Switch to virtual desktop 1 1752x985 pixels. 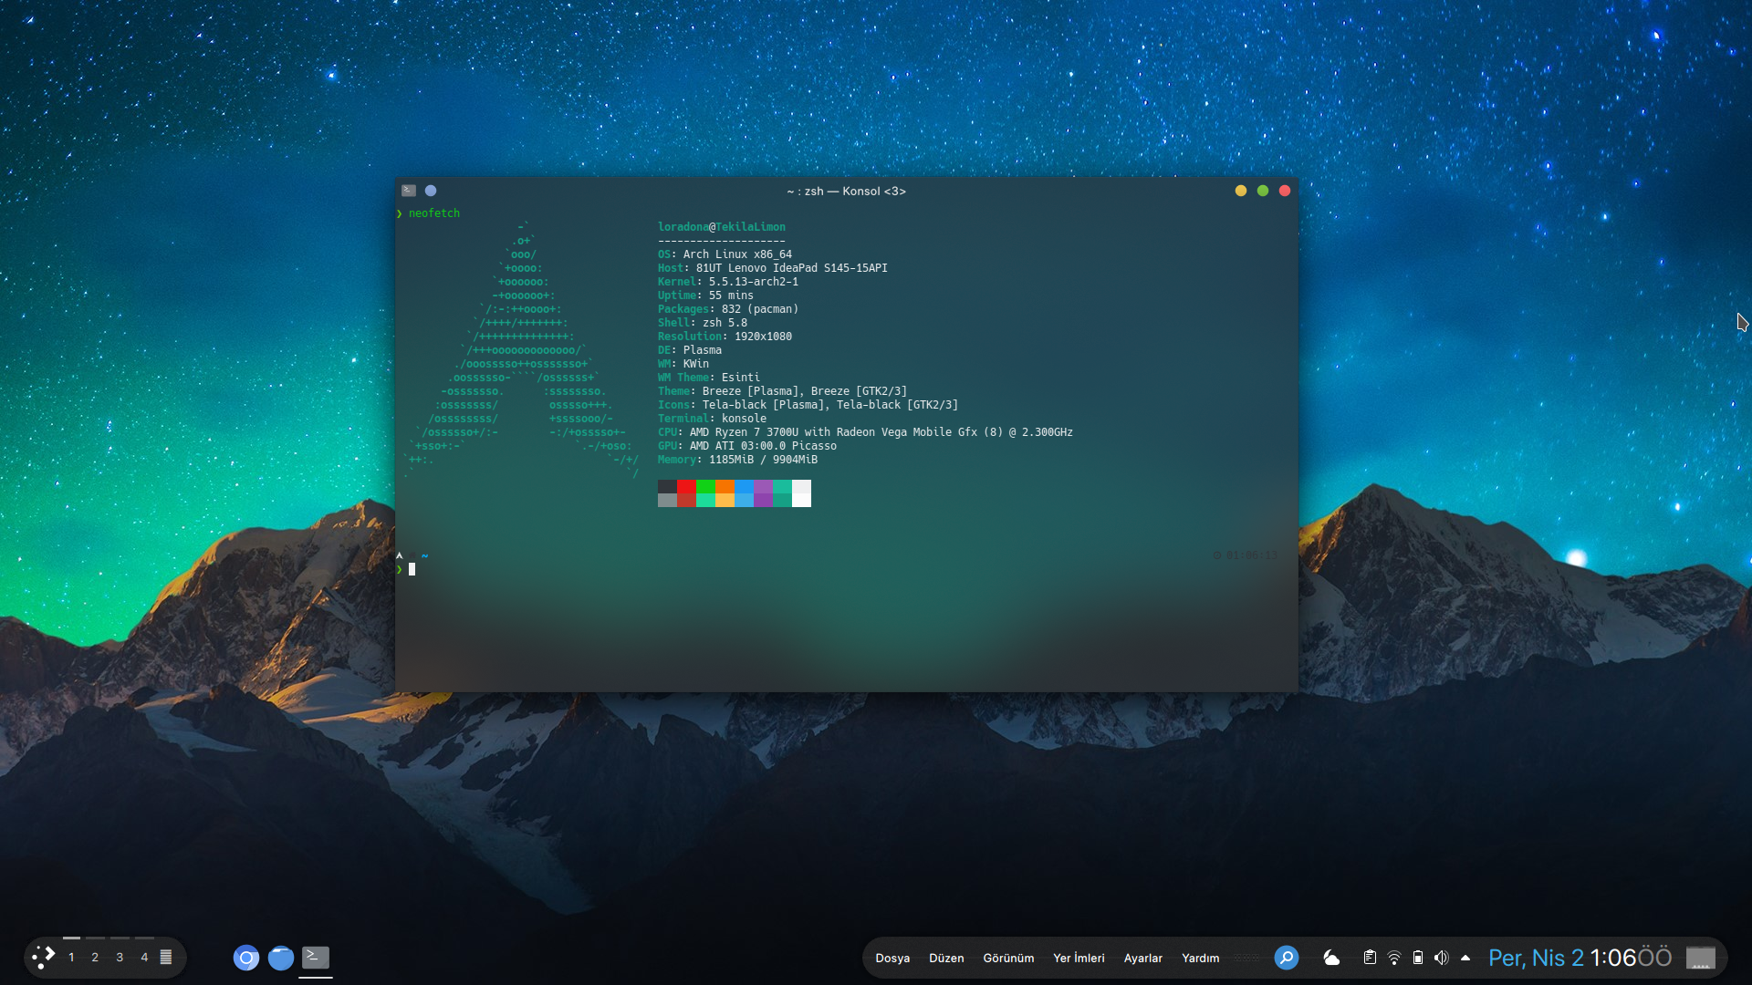click(x=71, y=957)
